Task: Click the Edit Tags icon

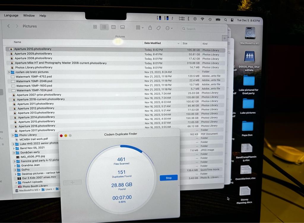Action: [x=159, y=28]
